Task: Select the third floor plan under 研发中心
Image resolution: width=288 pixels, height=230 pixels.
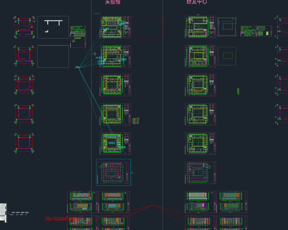Action: point(200,85)
